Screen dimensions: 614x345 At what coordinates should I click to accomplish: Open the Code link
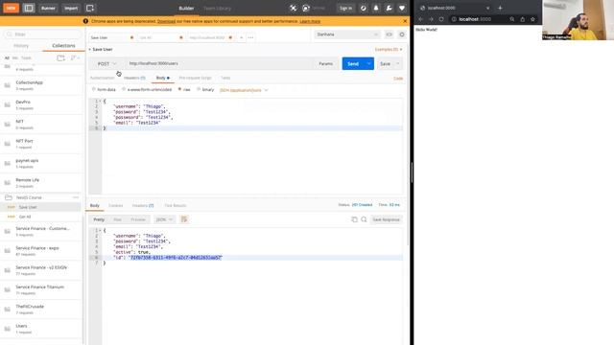[398, 79]
